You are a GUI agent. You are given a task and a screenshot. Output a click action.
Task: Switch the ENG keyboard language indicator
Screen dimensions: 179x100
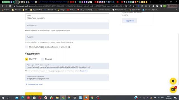pos(162,98)
